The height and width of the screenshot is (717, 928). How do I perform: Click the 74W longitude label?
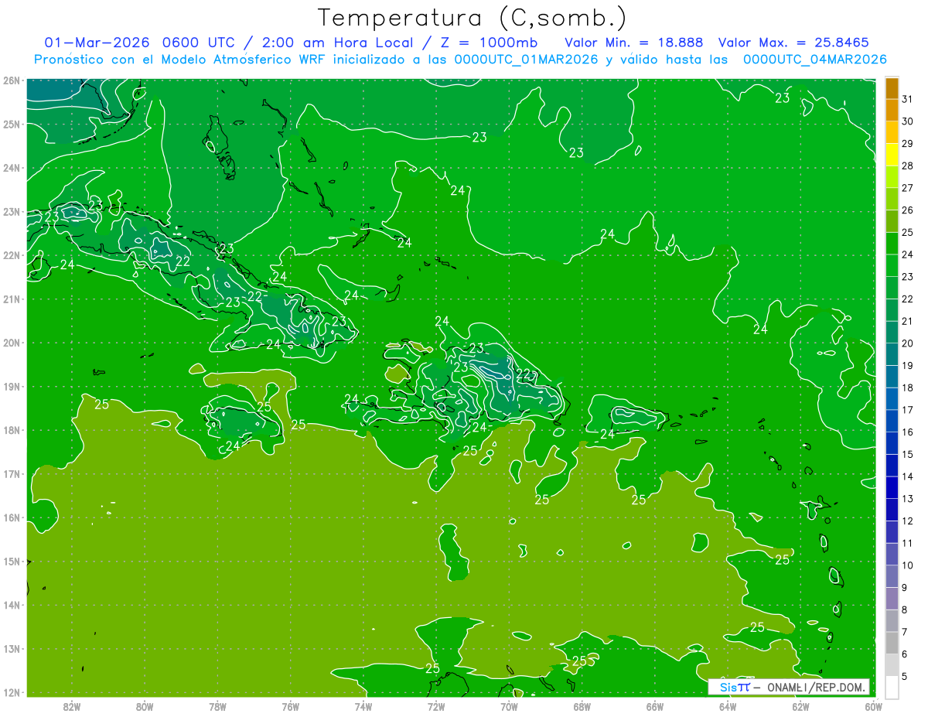(363, 705)
